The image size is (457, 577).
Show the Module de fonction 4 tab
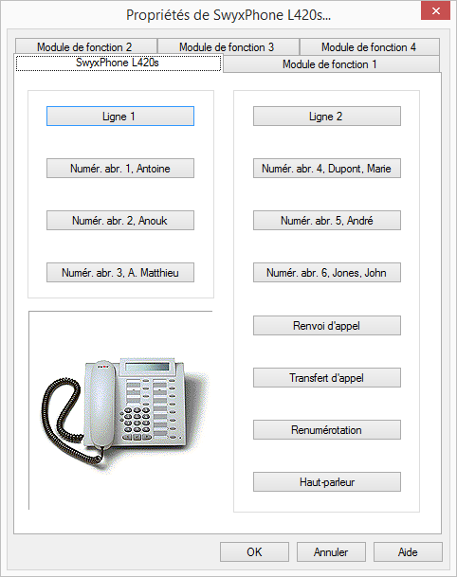click(x=370, y=46)
